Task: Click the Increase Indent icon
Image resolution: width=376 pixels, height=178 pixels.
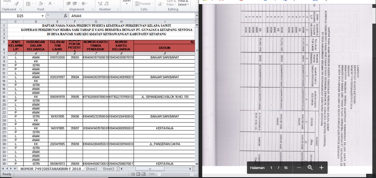Action: coord(75,4)
